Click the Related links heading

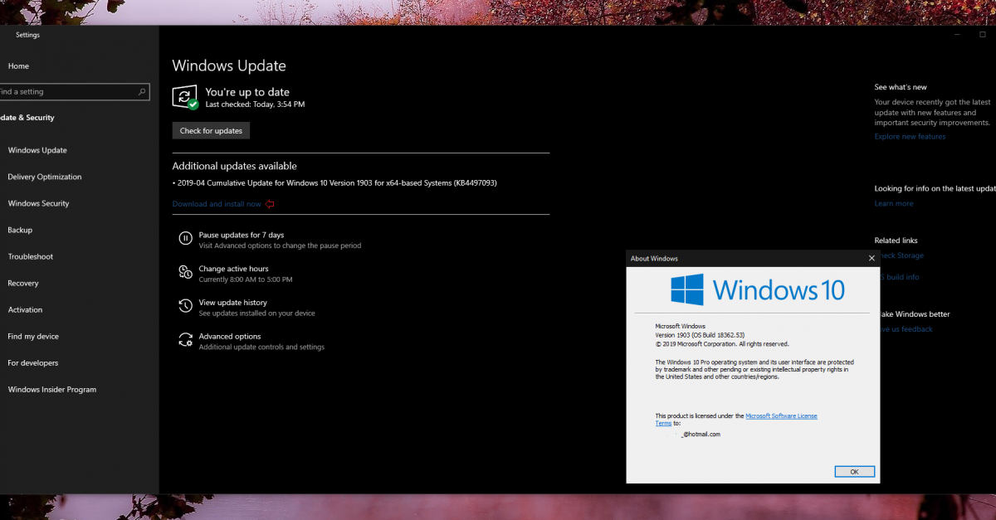[896, 241]
